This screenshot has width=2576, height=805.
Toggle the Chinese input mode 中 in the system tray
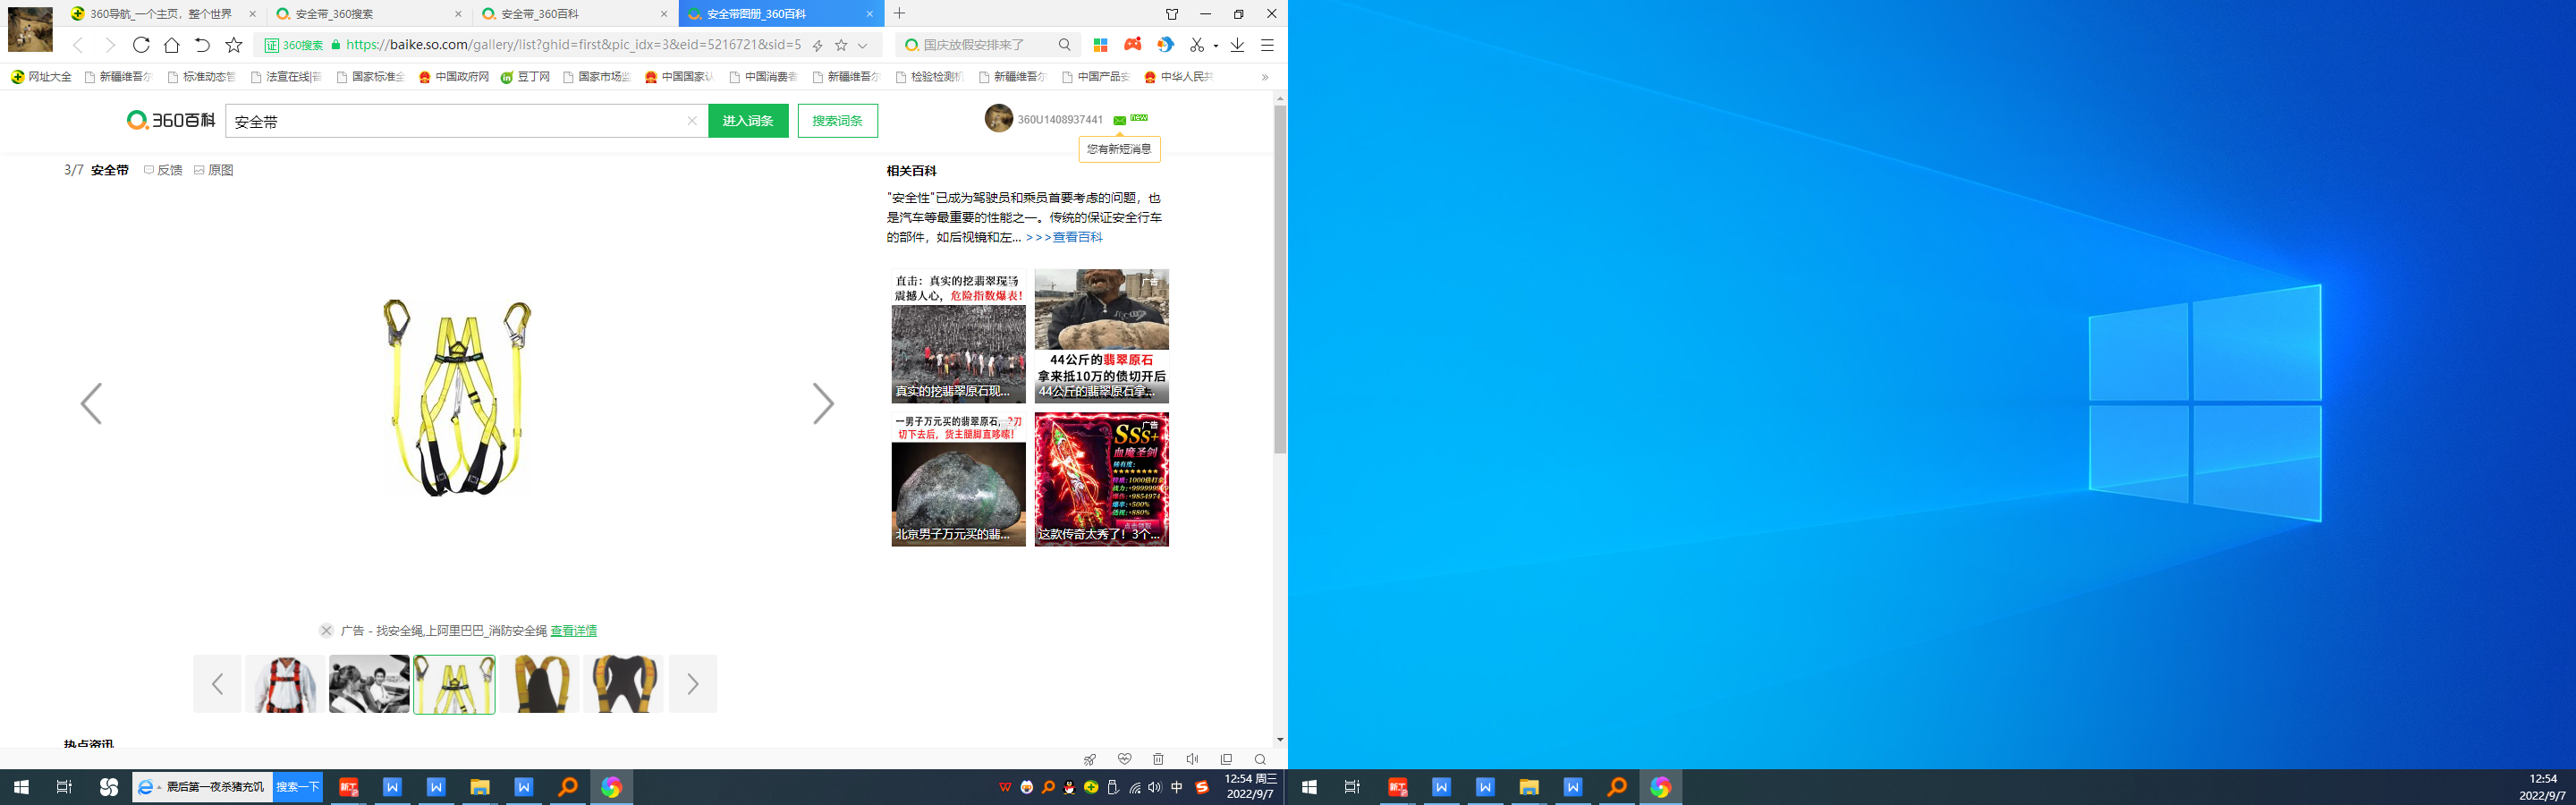pyautogui.click(x=1177, y=787)
